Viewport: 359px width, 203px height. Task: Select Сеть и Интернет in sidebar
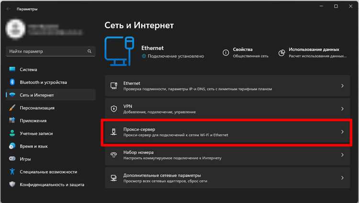point(51,95)
